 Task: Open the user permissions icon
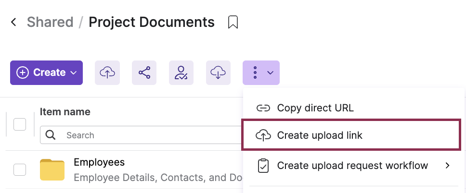(181, 72)
